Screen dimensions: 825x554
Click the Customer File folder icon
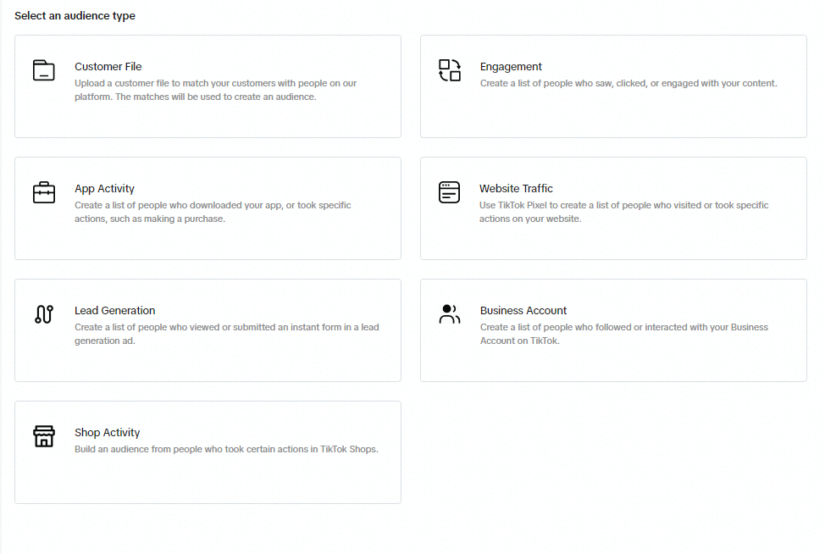pyautogui.click(x=44, y=70)
